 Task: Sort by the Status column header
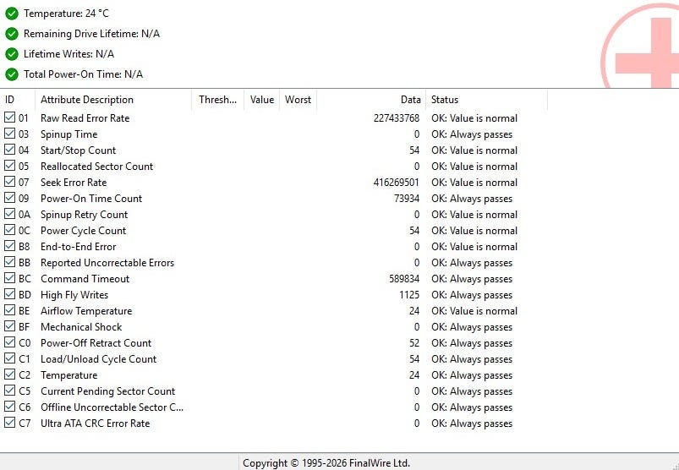pyautogui.click(x=487, y=100)
